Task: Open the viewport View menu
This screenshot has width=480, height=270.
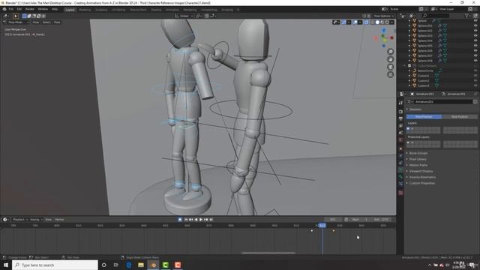Action: click(x=36, y=22)
